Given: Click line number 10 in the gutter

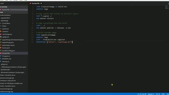Looking at the screenshot, I should coord(32,28).
